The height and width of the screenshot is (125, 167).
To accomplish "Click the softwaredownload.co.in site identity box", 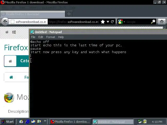I will [28, 22].
